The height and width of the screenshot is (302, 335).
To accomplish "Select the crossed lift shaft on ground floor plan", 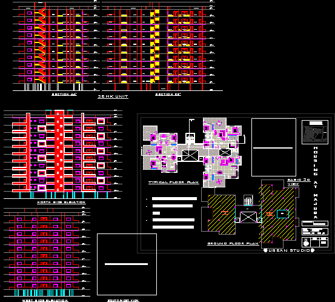I will coord(248,217).
